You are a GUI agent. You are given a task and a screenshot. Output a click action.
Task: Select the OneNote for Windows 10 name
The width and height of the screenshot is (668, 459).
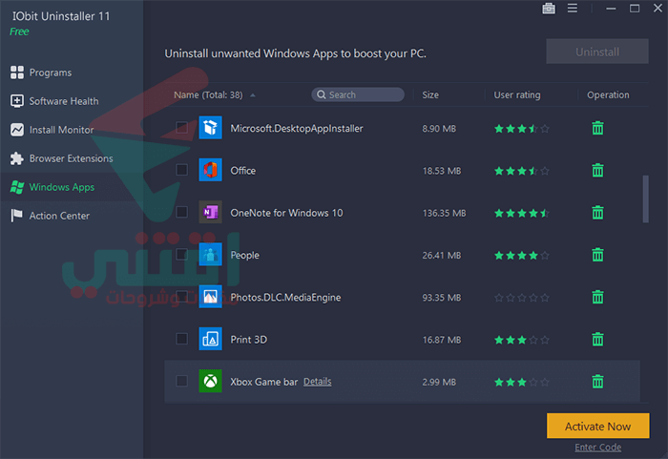286,213
